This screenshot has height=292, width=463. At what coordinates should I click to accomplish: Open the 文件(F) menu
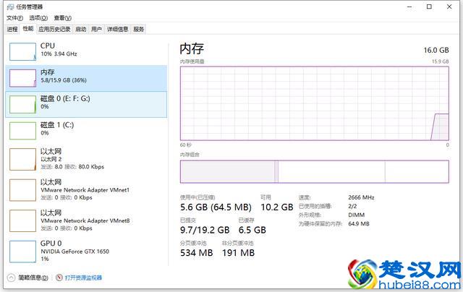pos(15,18)
